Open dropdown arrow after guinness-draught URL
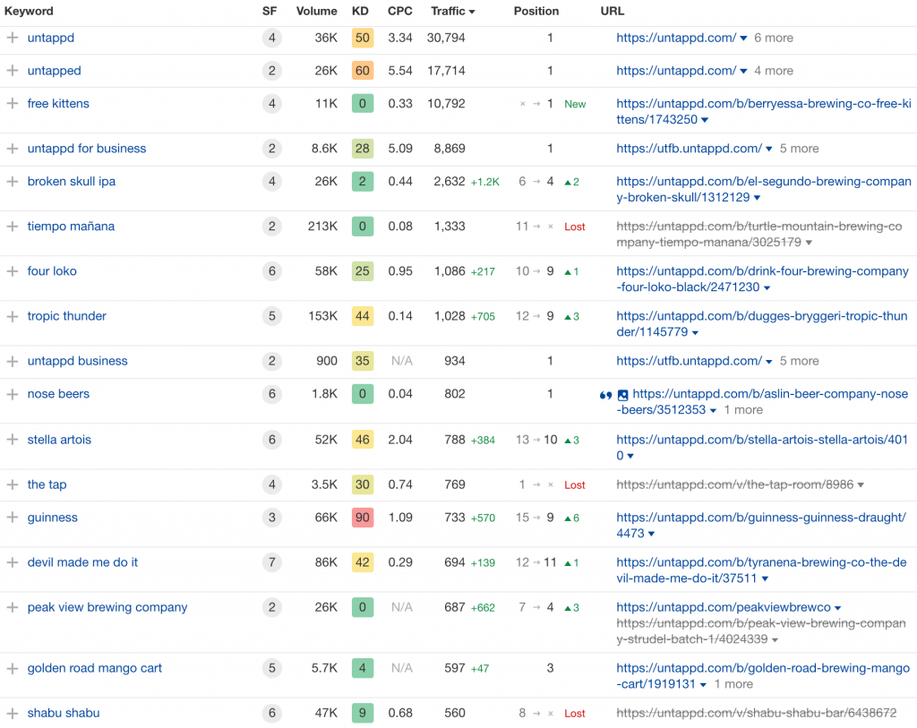The image size is (917, 728). 652,534
